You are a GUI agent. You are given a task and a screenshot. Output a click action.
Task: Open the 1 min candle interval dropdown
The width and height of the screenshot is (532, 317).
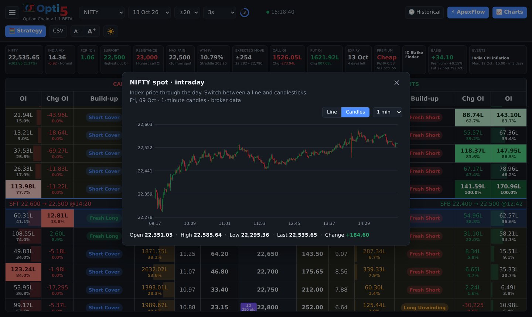(387, 112)
